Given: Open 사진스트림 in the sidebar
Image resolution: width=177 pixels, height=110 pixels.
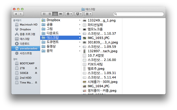Looking at the screenshot, I should (26, 53).
